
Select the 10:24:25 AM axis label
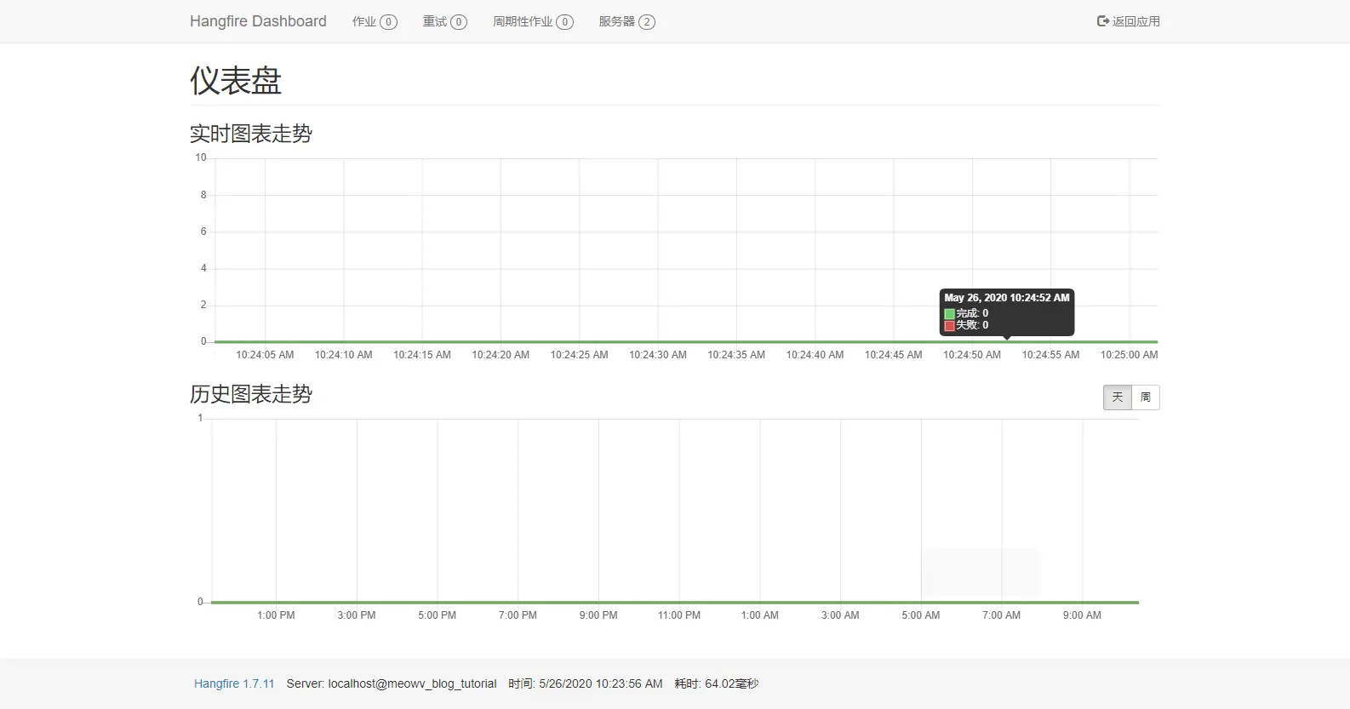coord(580,355)
